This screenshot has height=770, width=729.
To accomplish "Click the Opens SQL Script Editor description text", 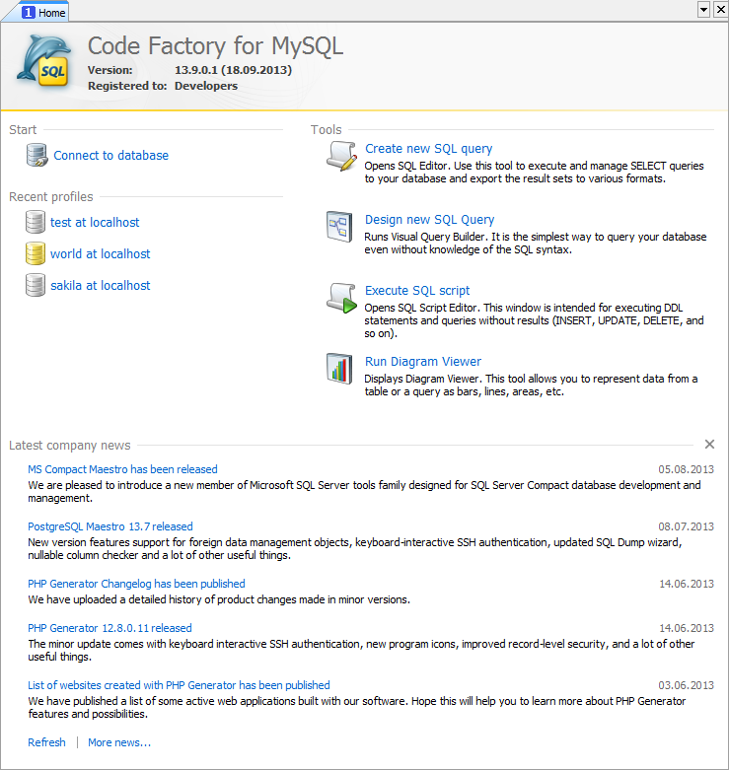I will (534, 320).
